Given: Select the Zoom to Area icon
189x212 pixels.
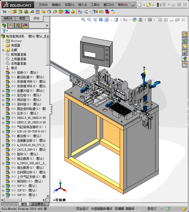Looking at the screenshot, I should click(x=89, y=20).
